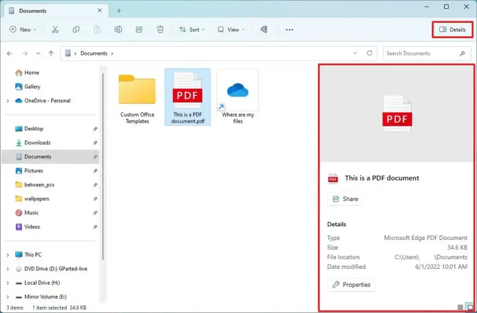Viewport: 477px width, 313px height.
Task: Click the Paste clipboard icon
Action: pyautogui.click(x=97, y=29)
